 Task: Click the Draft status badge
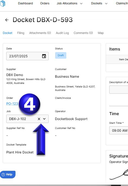tap(61, 55)
